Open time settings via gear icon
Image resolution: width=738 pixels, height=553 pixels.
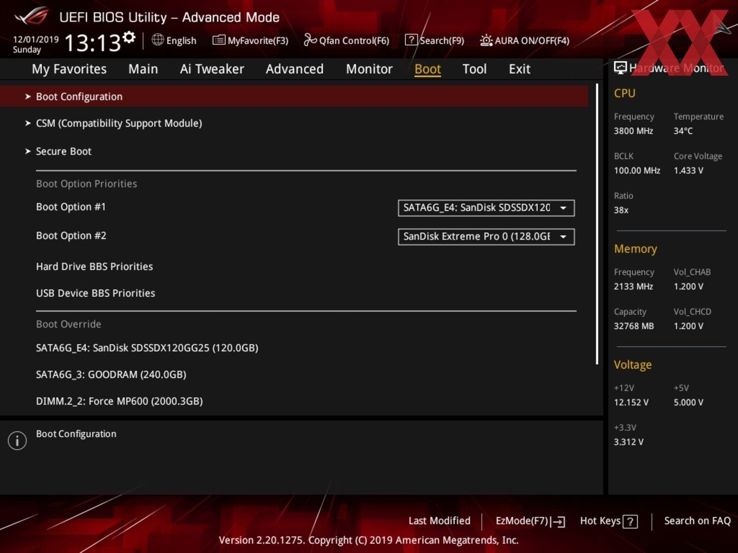129,37
